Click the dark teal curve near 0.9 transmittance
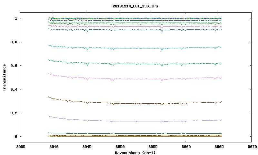 point(135,30)
